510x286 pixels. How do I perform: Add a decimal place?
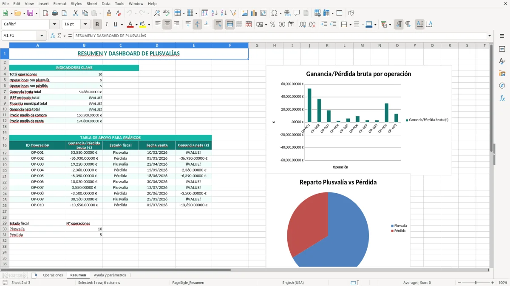pyautogui.click(x=303, y=25)
